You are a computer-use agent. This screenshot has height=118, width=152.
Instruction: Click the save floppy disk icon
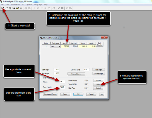(x=21, y=8)
